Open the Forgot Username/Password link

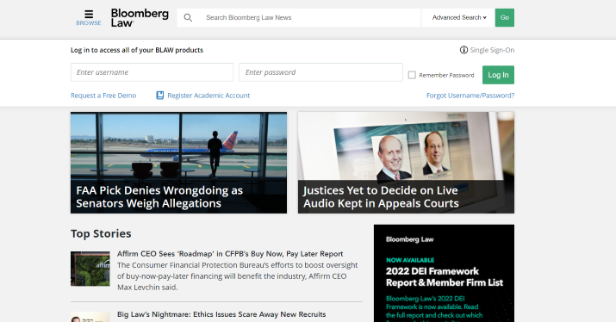470,96
